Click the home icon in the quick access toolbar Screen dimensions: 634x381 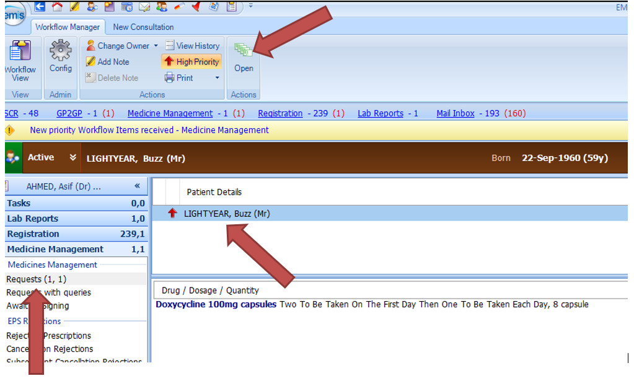[x=58, y=7]
